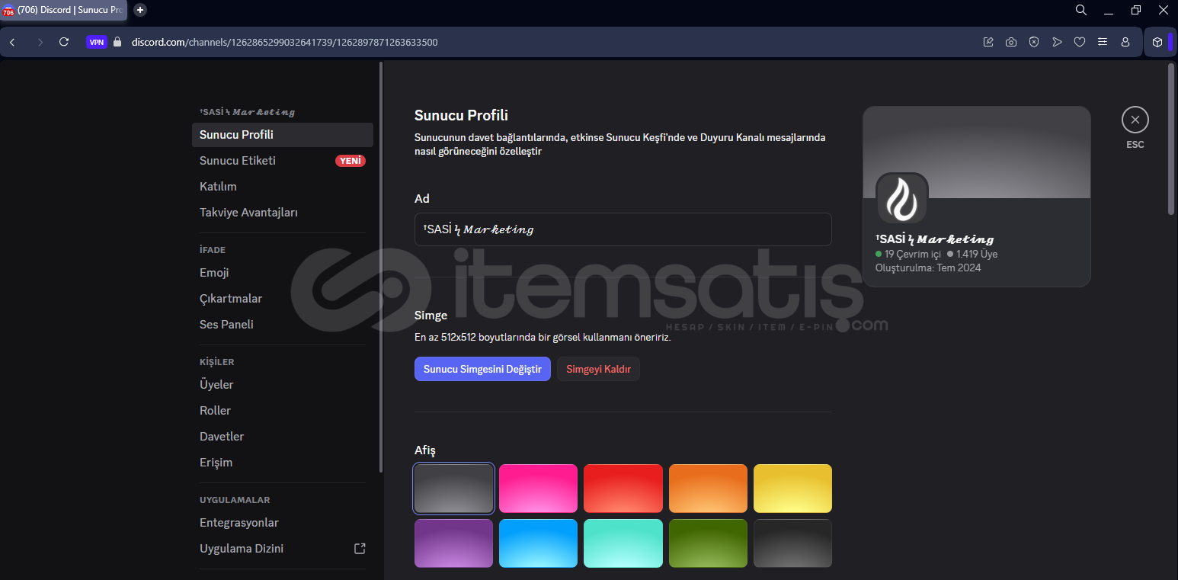Open the new tab plus button
This screenshot has height=580, width=1178.
pos(140,10)
